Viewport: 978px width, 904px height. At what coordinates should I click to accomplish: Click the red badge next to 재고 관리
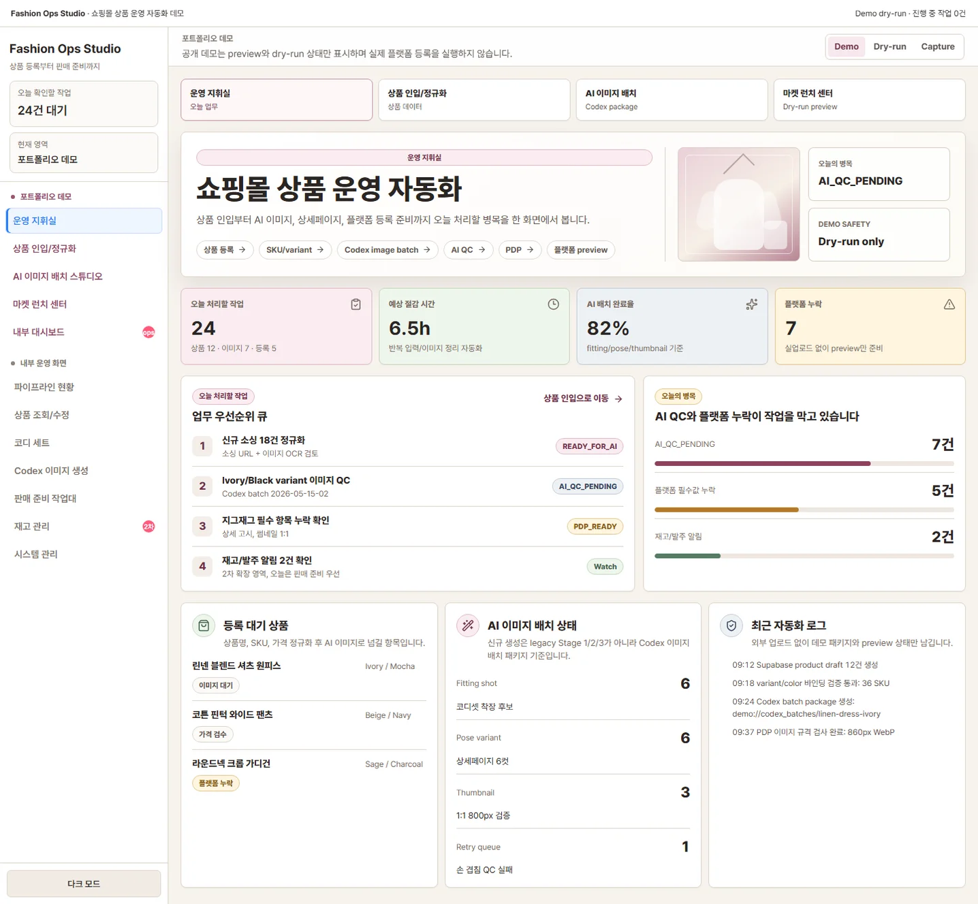click(x=148, y=527)
